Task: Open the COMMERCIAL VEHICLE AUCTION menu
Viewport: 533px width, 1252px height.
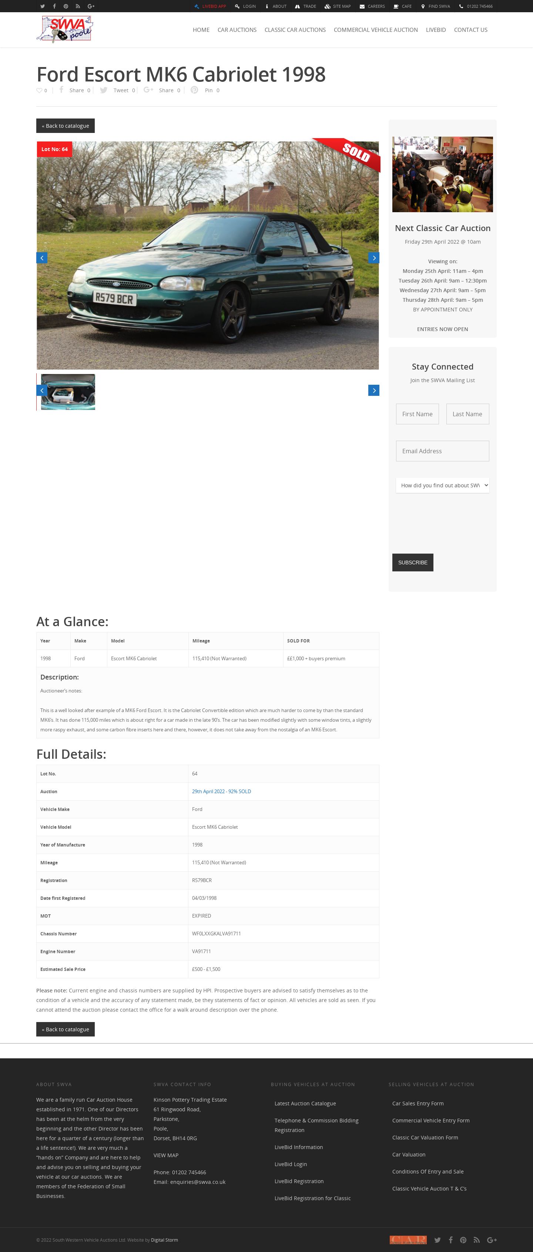Action: (x=376, y=30)
